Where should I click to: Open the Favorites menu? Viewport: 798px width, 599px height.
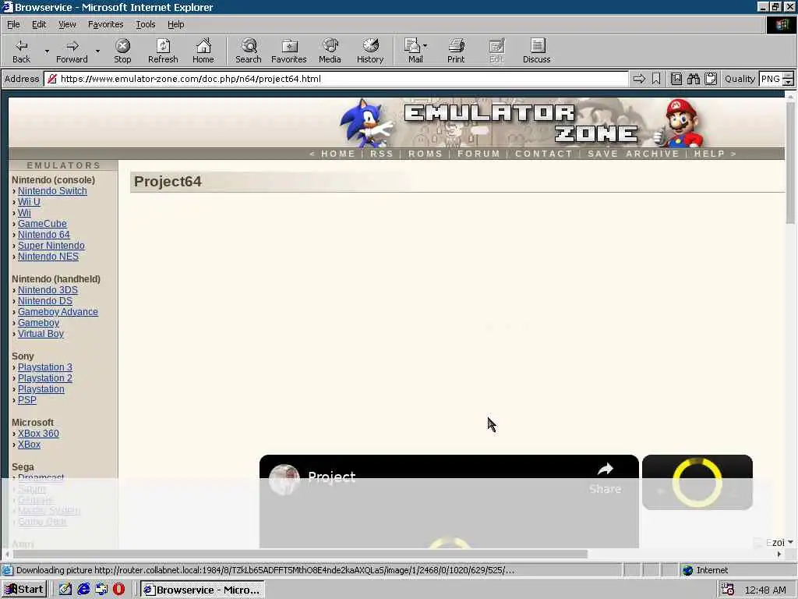tap(105, 24)
